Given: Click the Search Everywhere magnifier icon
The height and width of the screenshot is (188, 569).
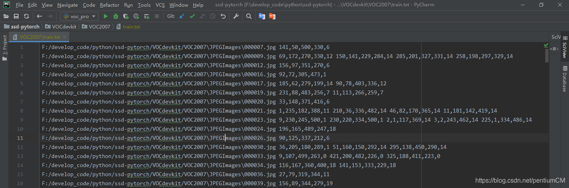Looking at the screenshot, I should click(249, 16).
